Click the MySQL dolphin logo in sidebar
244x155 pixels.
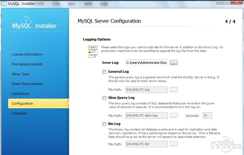tap(28, 19)
